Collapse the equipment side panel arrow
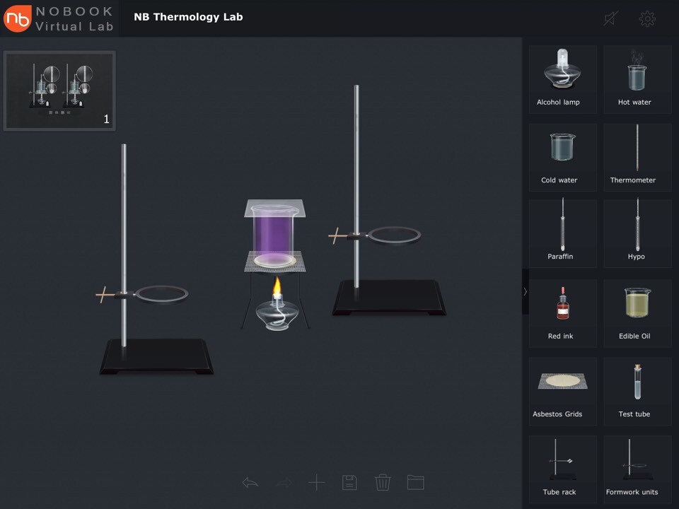The height and width of the screenshot is (509, 679). click(x=525, y=291)
